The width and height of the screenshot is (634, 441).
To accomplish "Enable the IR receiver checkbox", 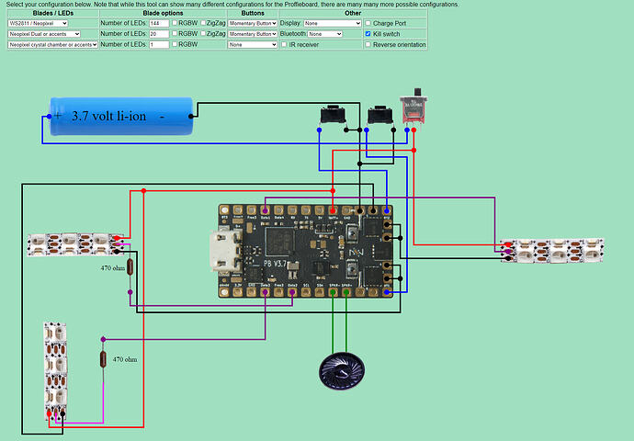I will click(x=284, y=44).
